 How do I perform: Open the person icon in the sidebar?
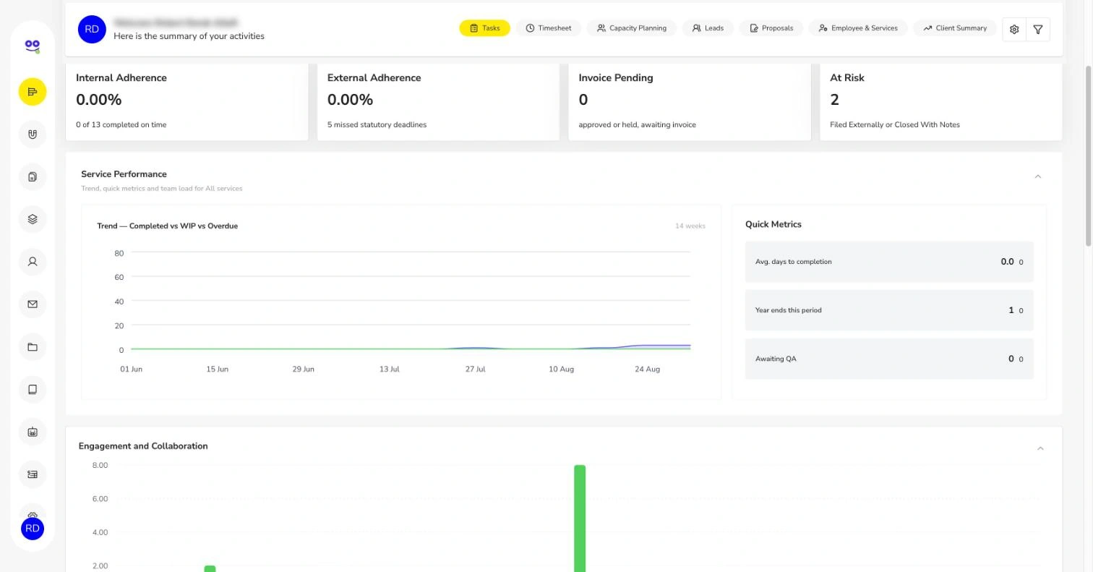(33, 262)
